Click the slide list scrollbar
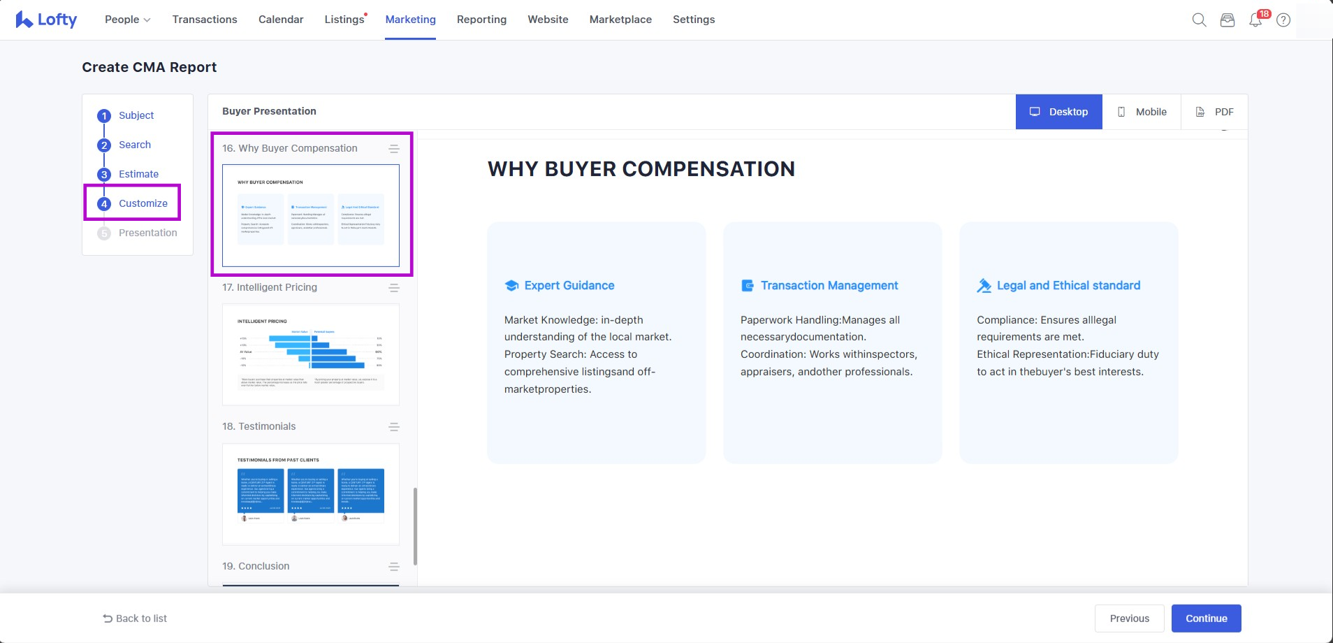This screenshot has height=643, width=1333. 415,526
